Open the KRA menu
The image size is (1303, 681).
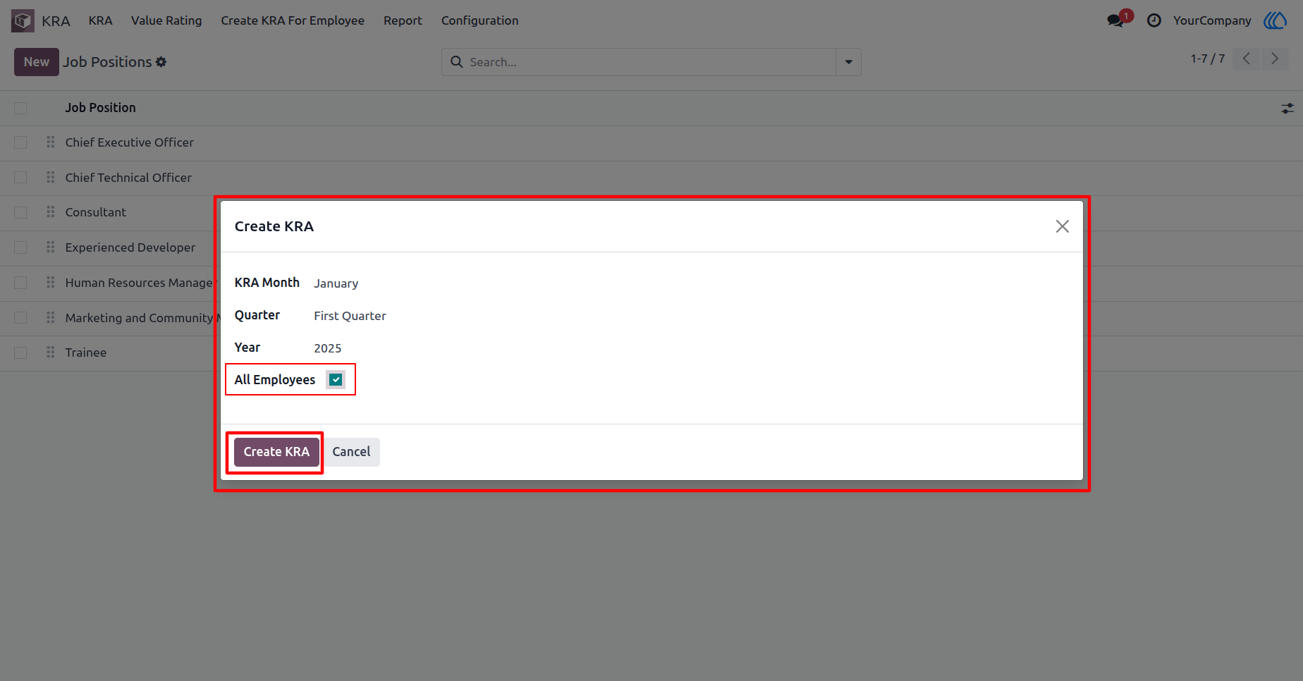pyautogui.click(x=100, y=20)
